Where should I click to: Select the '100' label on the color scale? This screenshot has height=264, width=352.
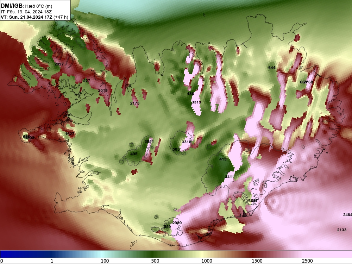click(105, 261)
